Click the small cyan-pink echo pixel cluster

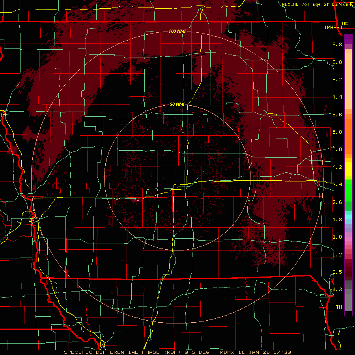[138, 200]
